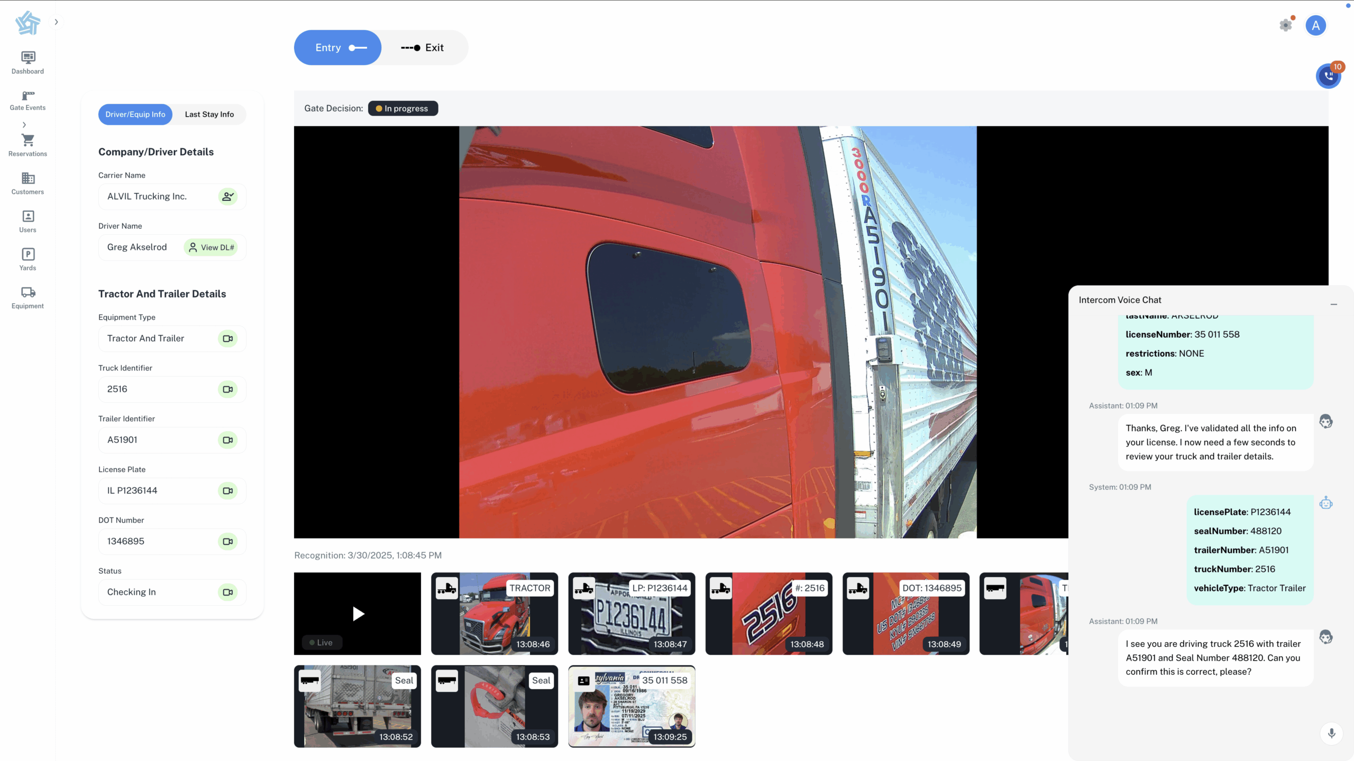Click the DOT Number field 1346895
Image resolution: width=1354 pixels, height=761 pixels.
coord(172,542)
